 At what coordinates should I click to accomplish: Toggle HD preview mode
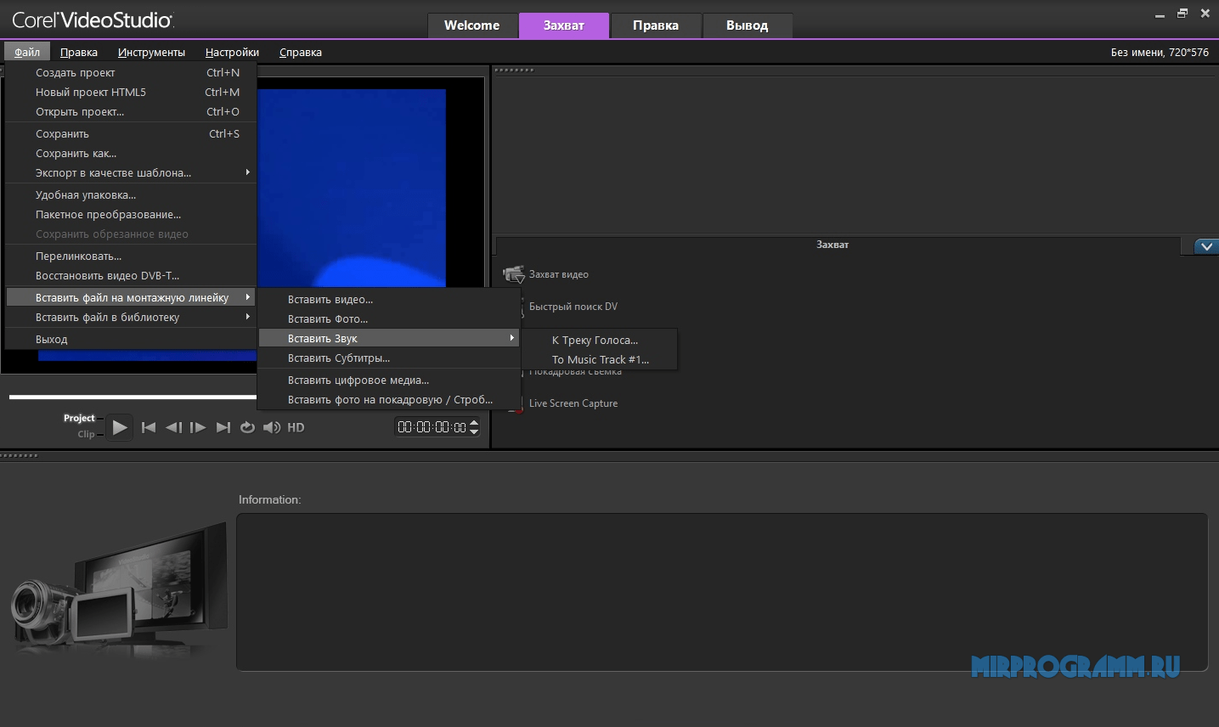point(296,427)
